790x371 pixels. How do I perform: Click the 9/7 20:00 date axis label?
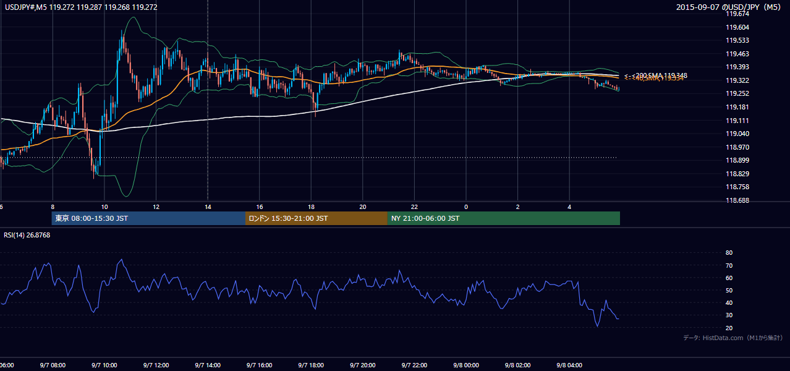click(x=362, y=365)
